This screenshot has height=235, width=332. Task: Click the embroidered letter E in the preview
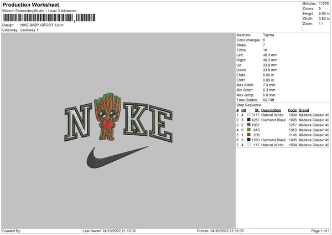tap(161, 124)
